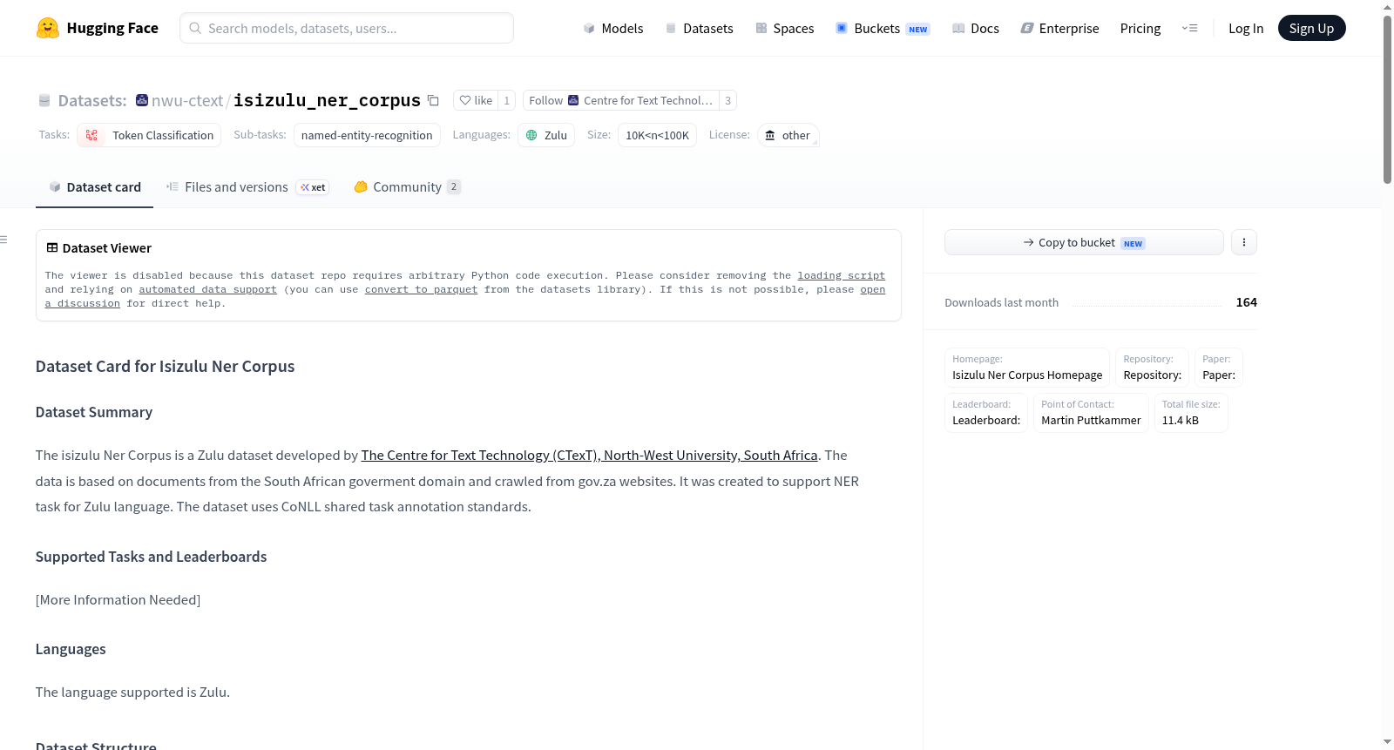Click the like count number
Screen dimensions: 1394x750
507,100
